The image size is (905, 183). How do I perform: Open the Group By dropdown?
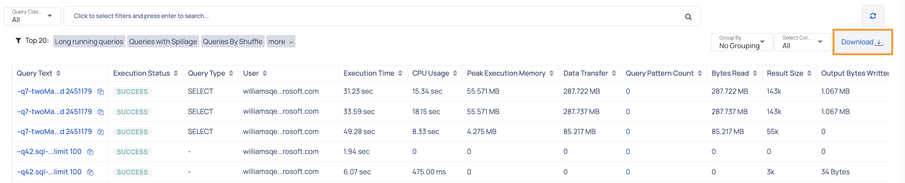742,42
